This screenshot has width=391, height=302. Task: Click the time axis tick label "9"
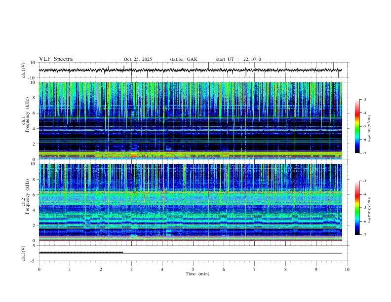click(x=316, y=269)
